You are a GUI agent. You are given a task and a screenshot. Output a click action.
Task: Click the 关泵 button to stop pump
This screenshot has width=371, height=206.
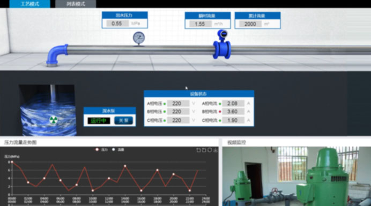(123, 121)
